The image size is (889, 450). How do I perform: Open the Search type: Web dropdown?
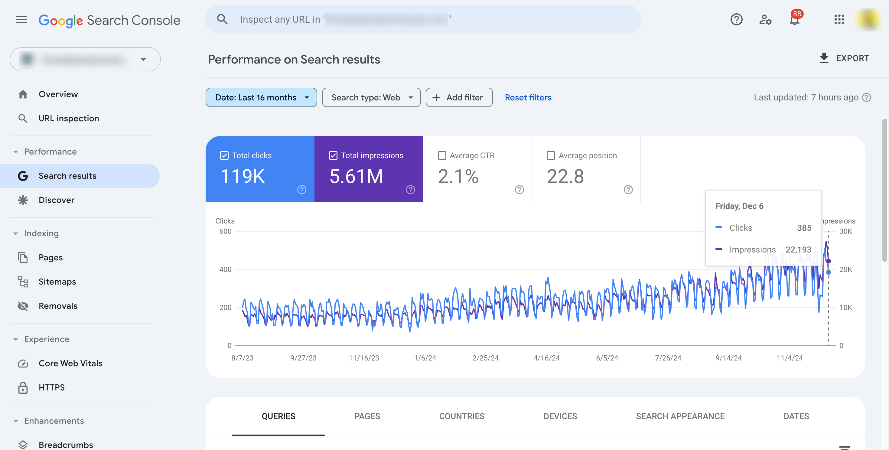tap(371, 98)
